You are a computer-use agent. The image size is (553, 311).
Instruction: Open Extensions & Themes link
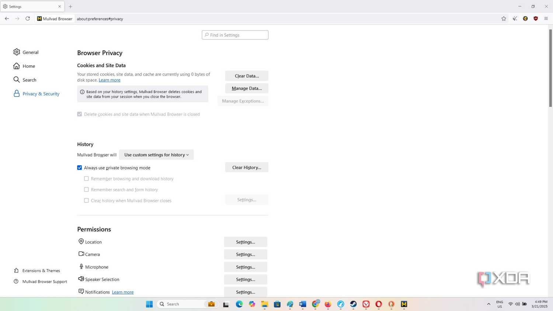click(37, 270)
